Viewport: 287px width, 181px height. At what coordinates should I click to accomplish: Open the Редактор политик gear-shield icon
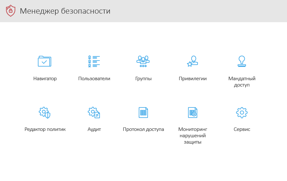tap(45, 112)
